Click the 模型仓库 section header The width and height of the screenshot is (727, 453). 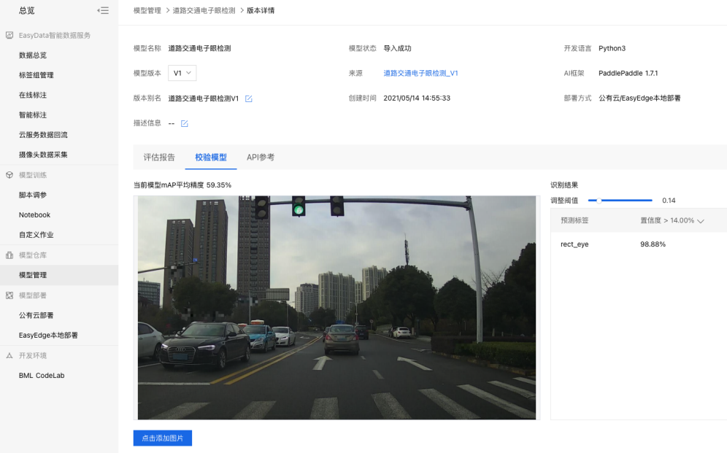pos(32,255)
